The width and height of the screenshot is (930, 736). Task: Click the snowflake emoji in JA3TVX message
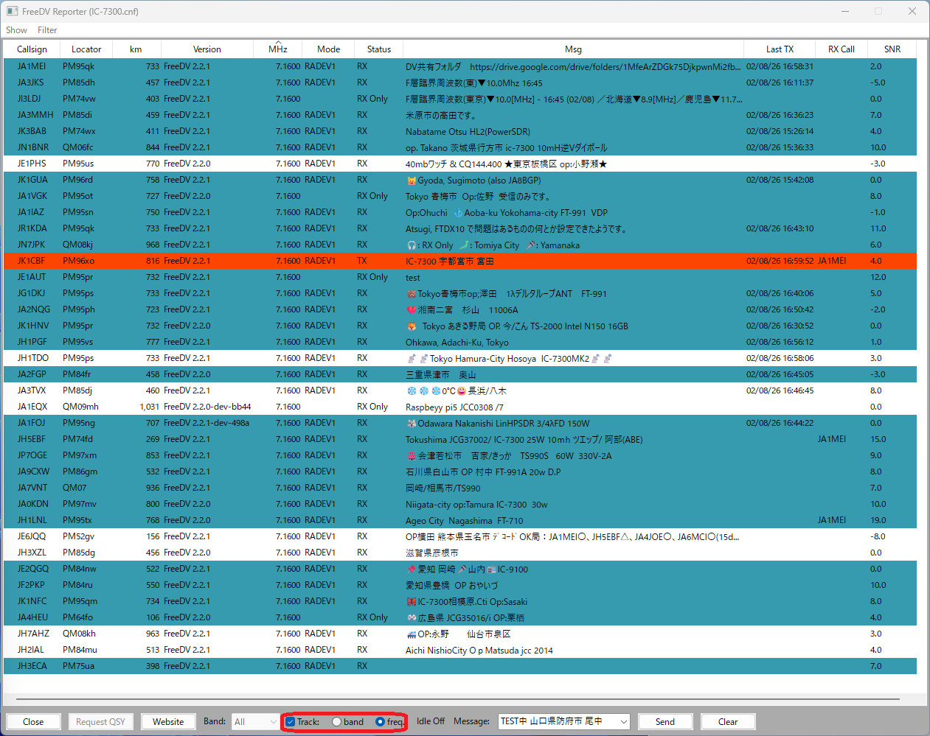[x=423, y=391]
